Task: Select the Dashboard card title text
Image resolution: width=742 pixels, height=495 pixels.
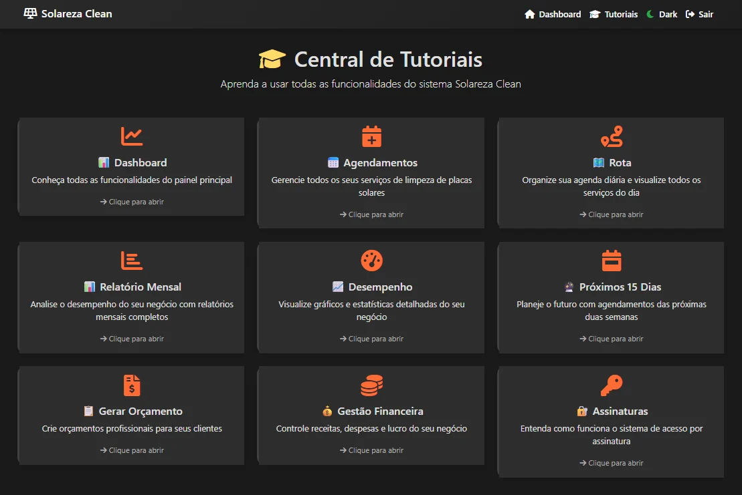Action: point(141,162)
